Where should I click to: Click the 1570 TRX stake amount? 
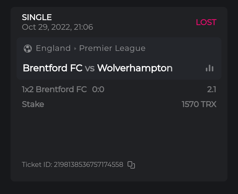199,104
